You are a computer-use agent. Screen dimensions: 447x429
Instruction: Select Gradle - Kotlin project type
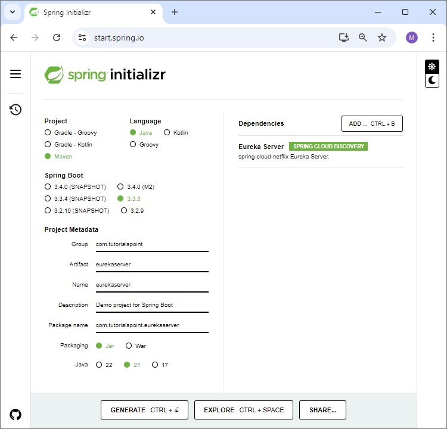(x=69, y=145)
